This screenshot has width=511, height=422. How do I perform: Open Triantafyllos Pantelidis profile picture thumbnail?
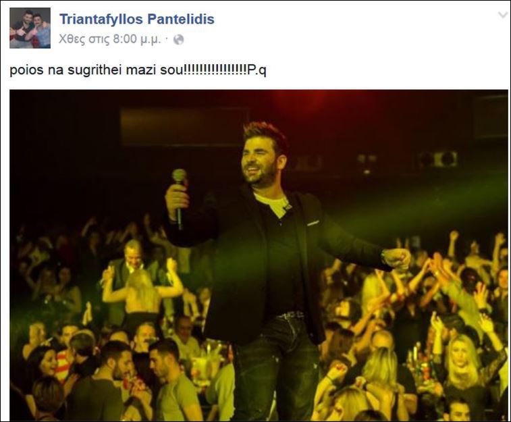[x=30, y=28]
